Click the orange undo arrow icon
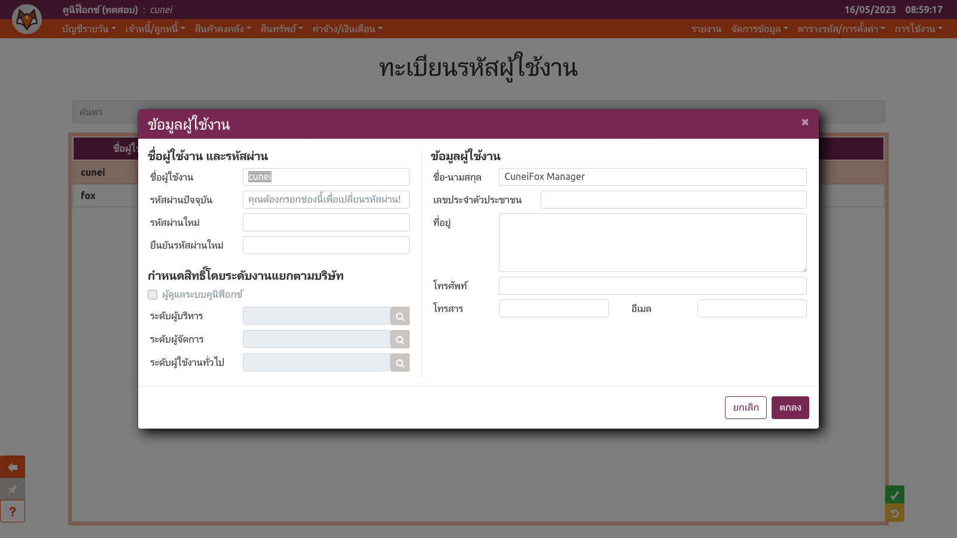This screenshot has height=538, width=957. (894, 513)
